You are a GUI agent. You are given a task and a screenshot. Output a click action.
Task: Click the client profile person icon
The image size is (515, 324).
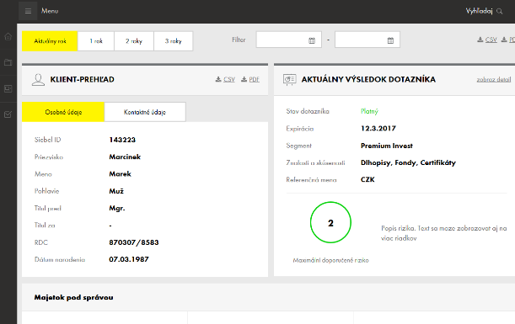pyautogui.click(x=38, y=80)
